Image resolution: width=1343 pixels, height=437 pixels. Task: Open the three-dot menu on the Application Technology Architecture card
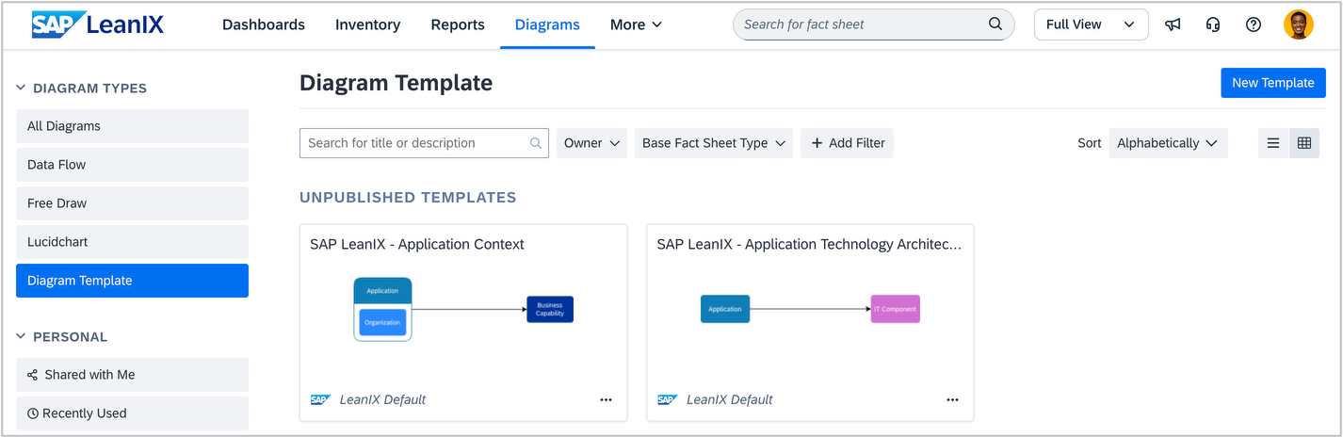tap(953, 399)
